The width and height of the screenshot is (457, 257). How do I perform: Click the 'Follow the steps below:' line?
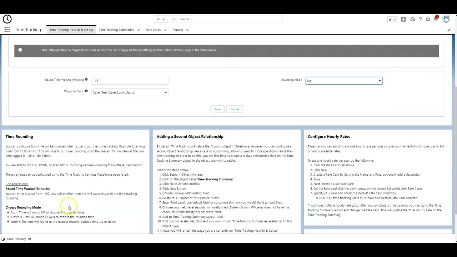[x=172, y=170]
